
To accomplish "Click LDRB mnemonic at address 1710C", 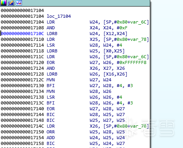I will [x=52, y=34].
